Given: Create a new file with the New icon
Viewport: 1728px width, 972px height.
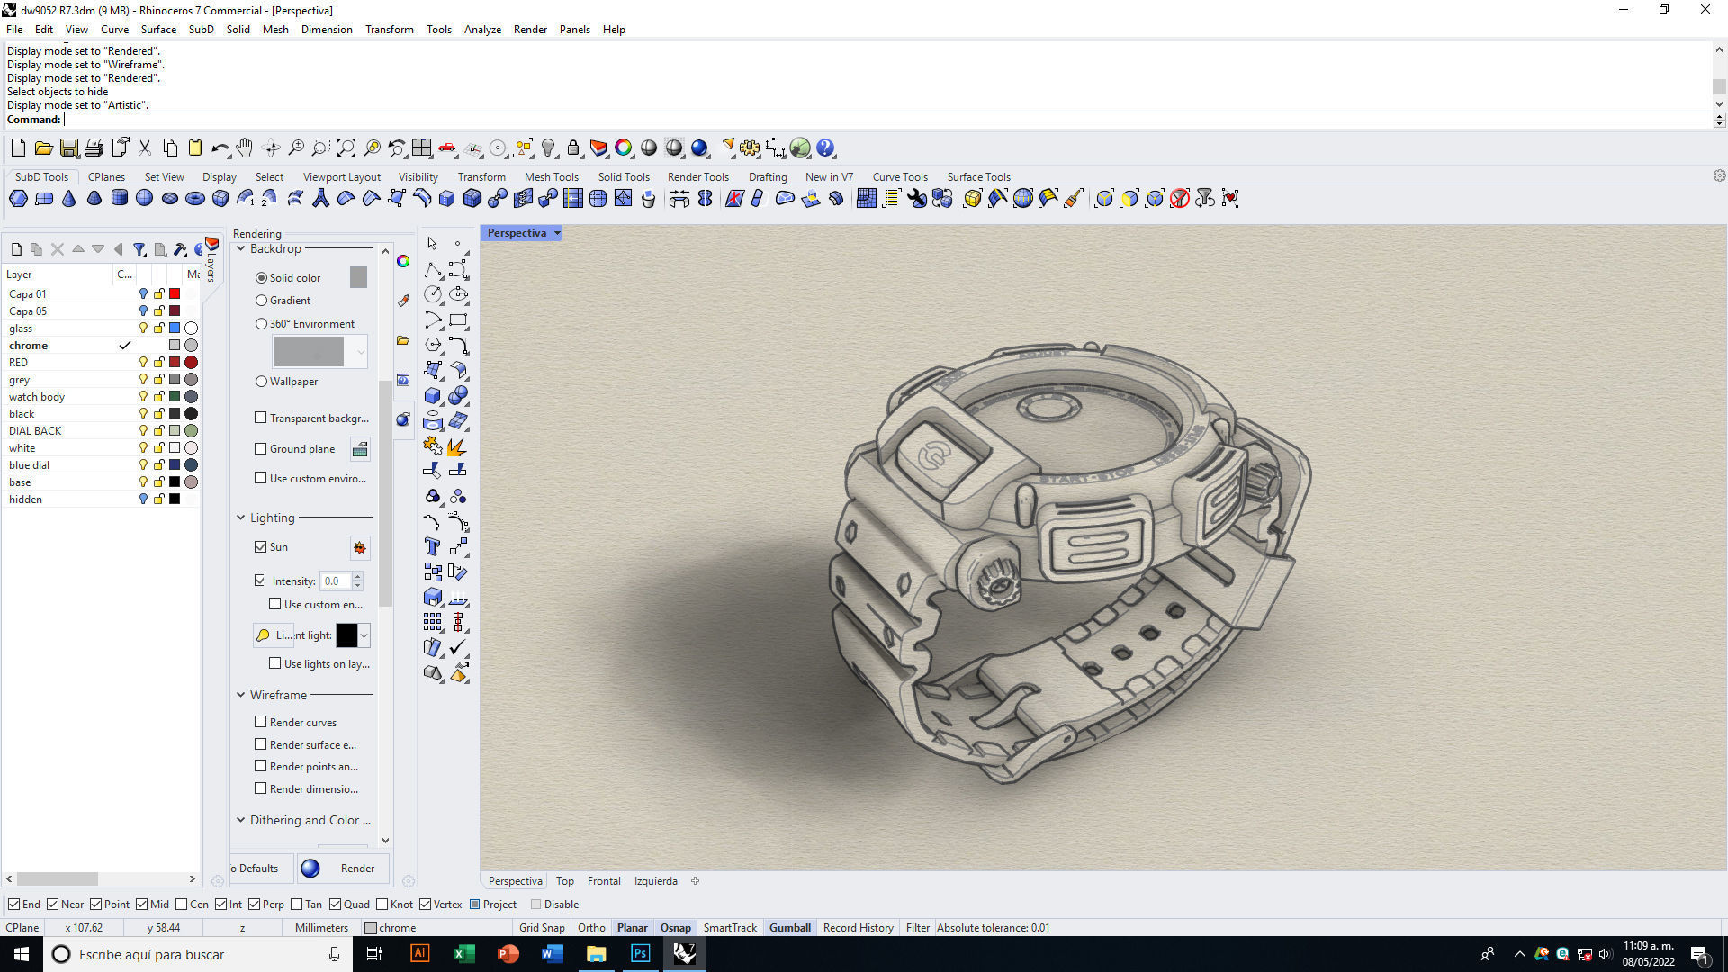Looking at the screenshot, I should tap(18, 148).
